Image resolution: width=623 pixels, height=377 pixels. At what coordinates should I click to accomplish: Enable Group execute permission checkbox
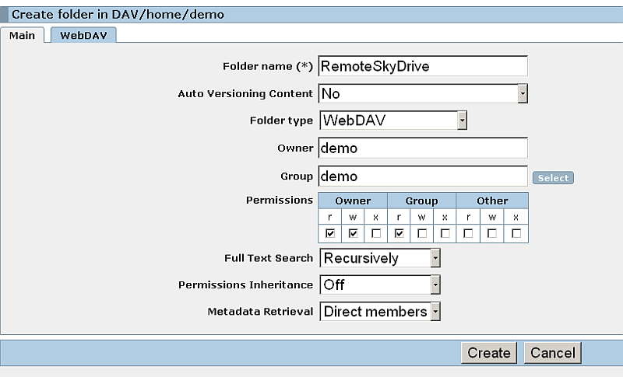(446, 233)
